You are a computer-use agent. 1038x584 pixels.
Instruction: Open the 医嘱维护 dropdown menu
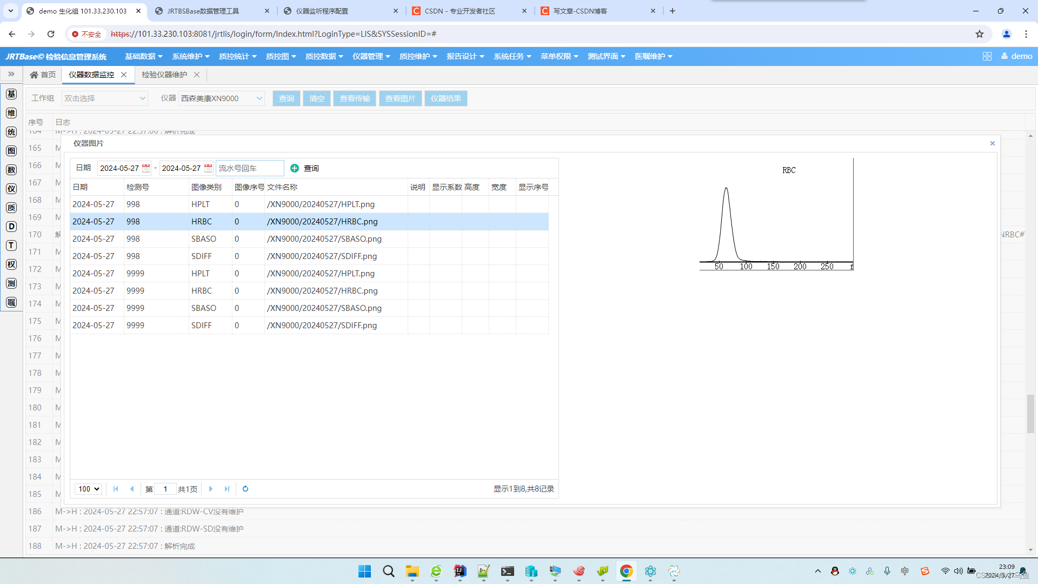(x=654, y=56)
